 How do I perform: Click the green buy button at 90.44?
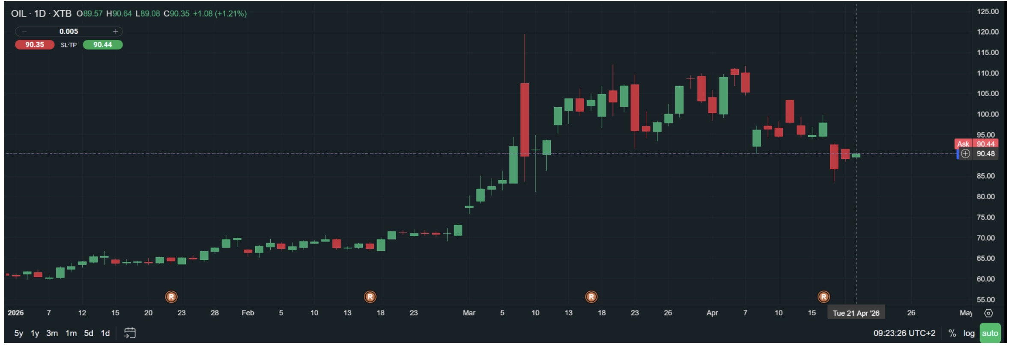click(x=103, y=45)
